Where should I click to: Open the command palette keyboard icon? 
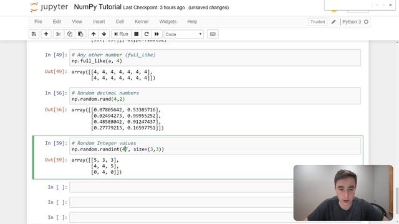click(x=213, y=34)
